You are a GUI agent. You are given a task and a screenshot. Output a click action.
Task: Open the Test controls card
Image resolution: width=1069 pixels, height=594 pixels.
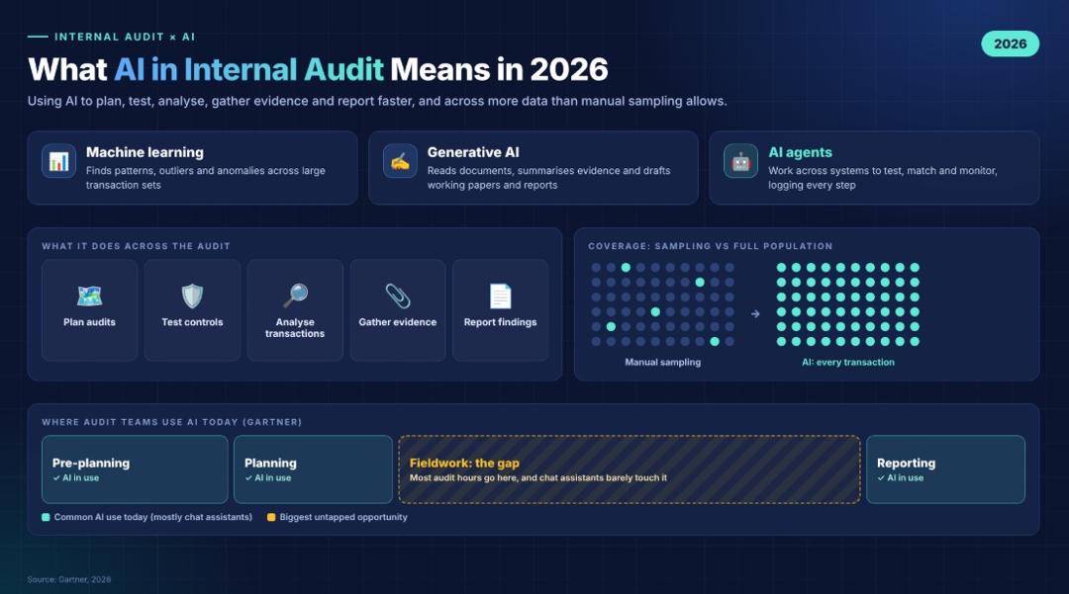[x=192, y=310]
